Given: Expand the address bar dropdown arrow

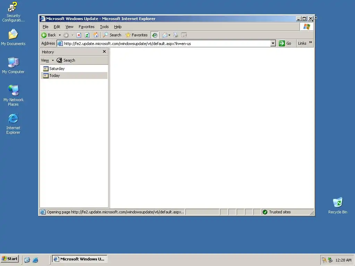Looking at the screenshot, I should pyautogui.click(x=273, y=43).
